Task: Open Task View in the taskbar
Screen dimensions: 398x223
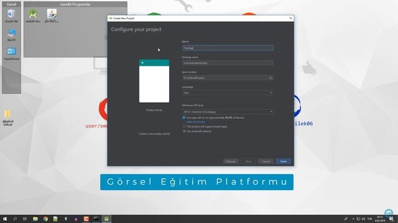Action: click(x=25, y=219)
